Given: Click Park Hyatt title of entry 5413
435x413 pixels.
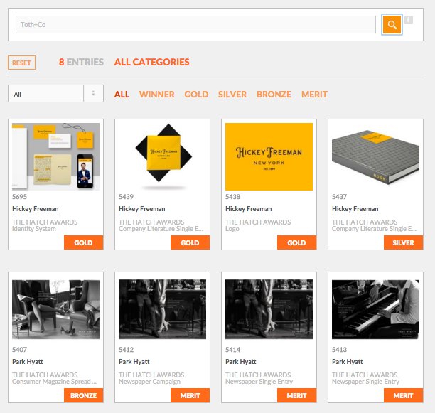Looking at the screenshot, I should pyautogui.click(x=347, y=362).
